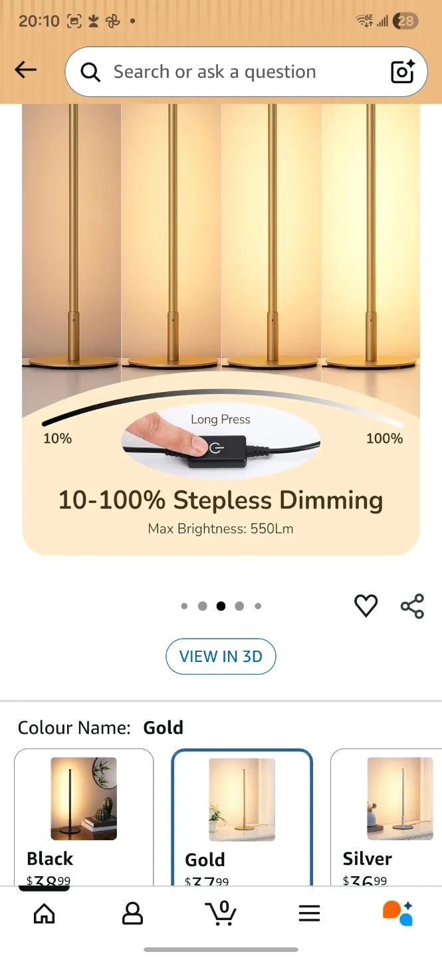Tap the back arrow icon
442x958 pixels.
(26, 70)
